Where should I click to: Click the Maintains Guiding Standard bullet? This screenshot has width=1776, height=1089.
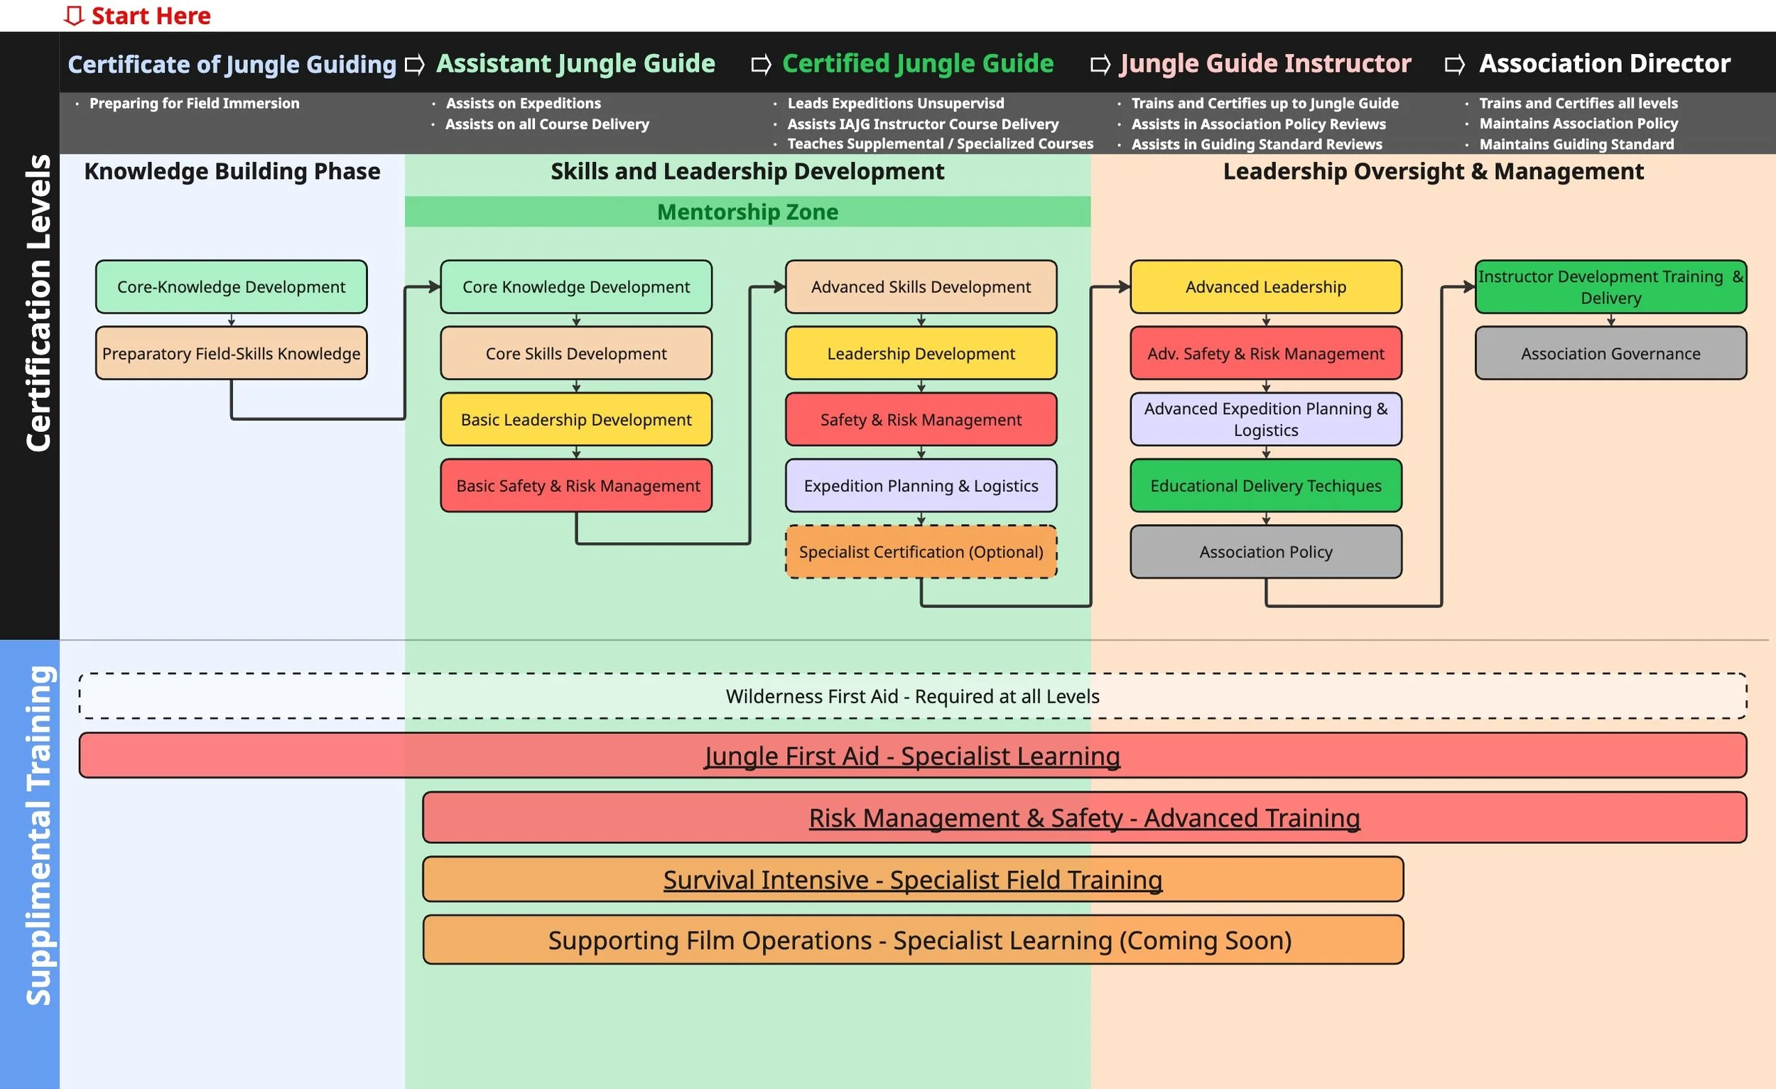(1576, 144)
